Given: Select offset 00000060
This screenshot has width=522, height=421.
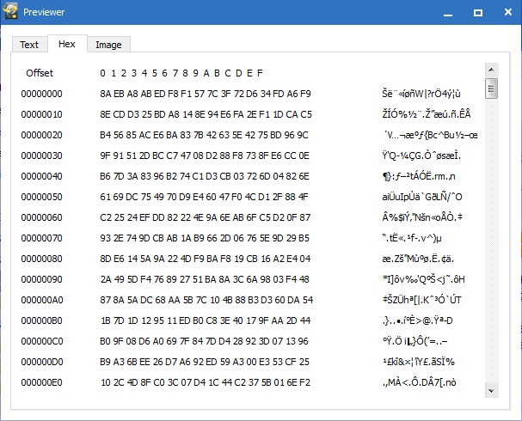Looking at the screenshot, I should coord(41,217).
